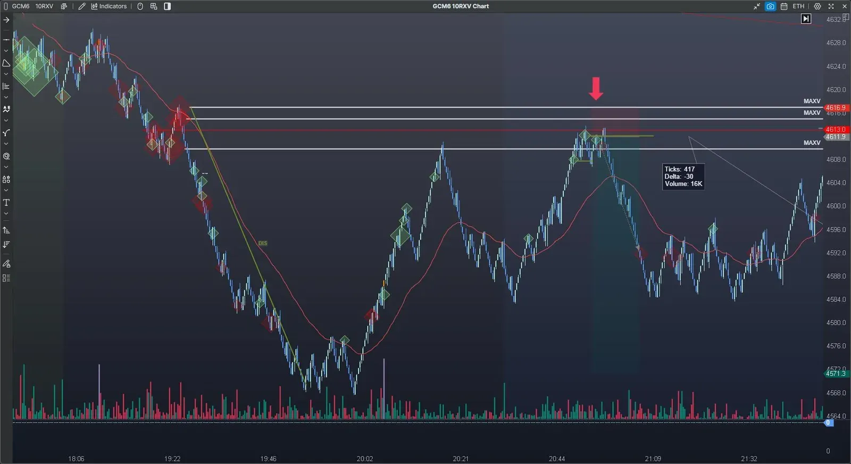The image size is (851, 464).
Task: Select the horizontal line drawing tool
Action: coord(6,40)
